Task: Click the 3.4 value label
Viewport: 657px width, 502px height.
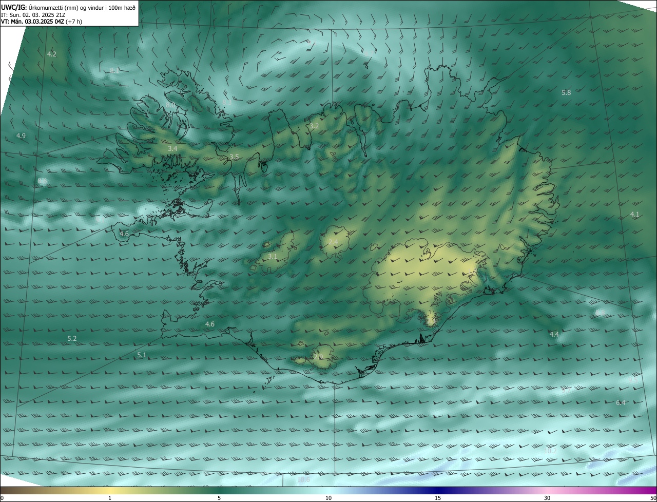Action: coord(172,148)
